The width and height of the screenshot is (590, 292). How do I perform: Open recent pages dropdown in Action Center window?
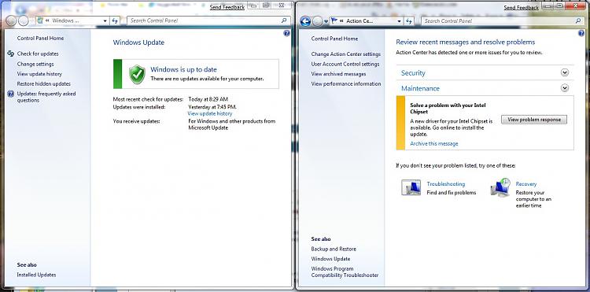(x=326, y=21)
